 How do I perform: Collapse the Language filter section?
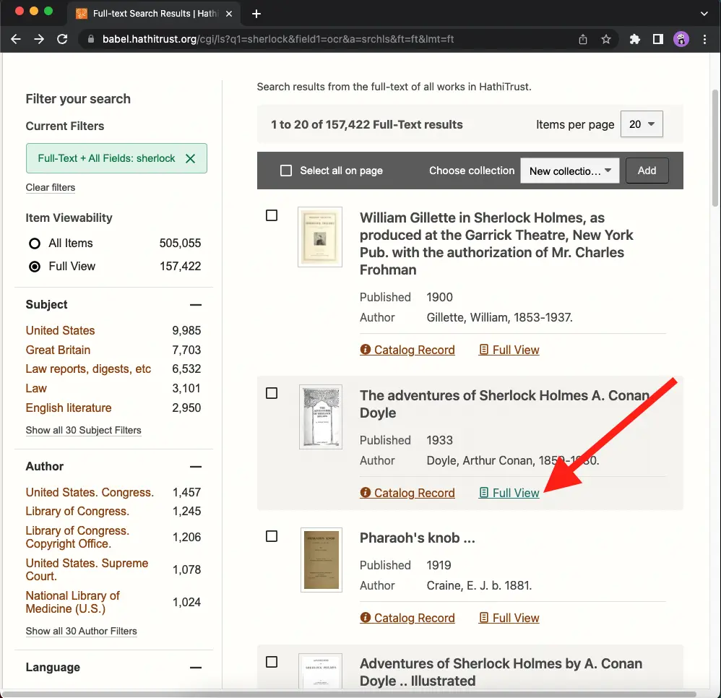pyautogui.click(x=196, y=668)
